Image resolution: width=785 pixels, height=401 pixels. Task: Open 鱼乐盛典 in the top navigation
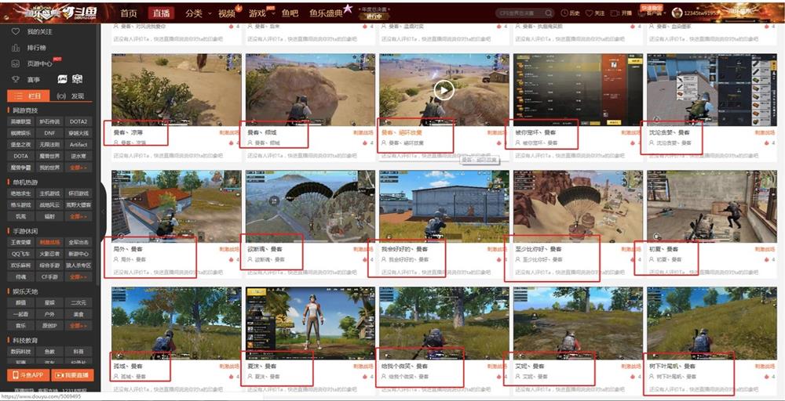coord(327,13)
